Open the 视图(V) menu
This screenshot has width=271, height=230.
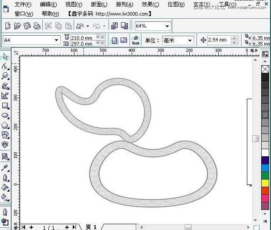(74, 4)
